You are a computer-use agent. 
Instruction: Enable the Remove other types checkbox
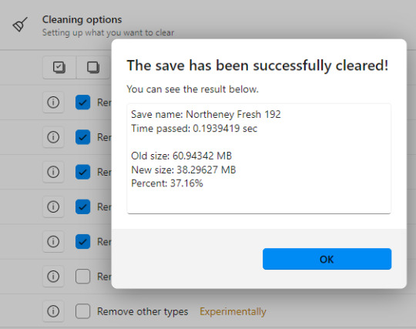82,311
